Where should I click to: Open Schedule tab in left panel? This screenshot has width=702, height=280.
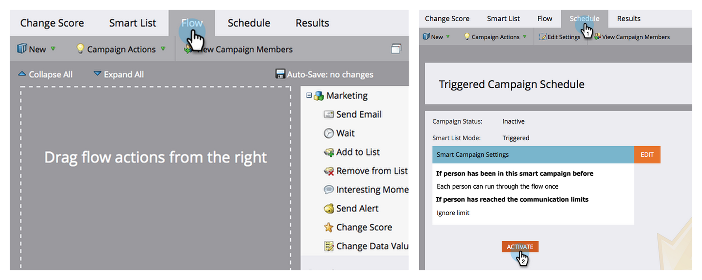click(249, 23)
